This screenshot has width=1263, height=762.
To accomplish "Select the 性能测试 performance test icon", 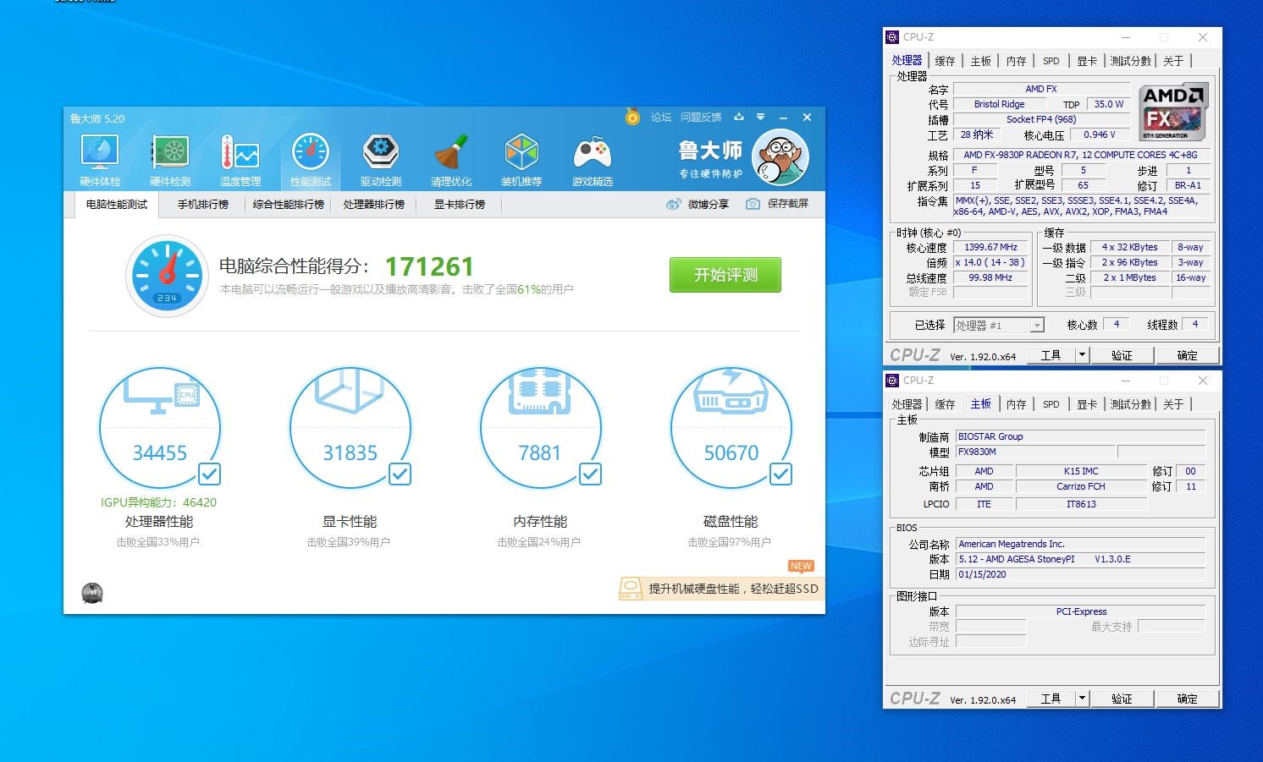I will coord(311,159).
